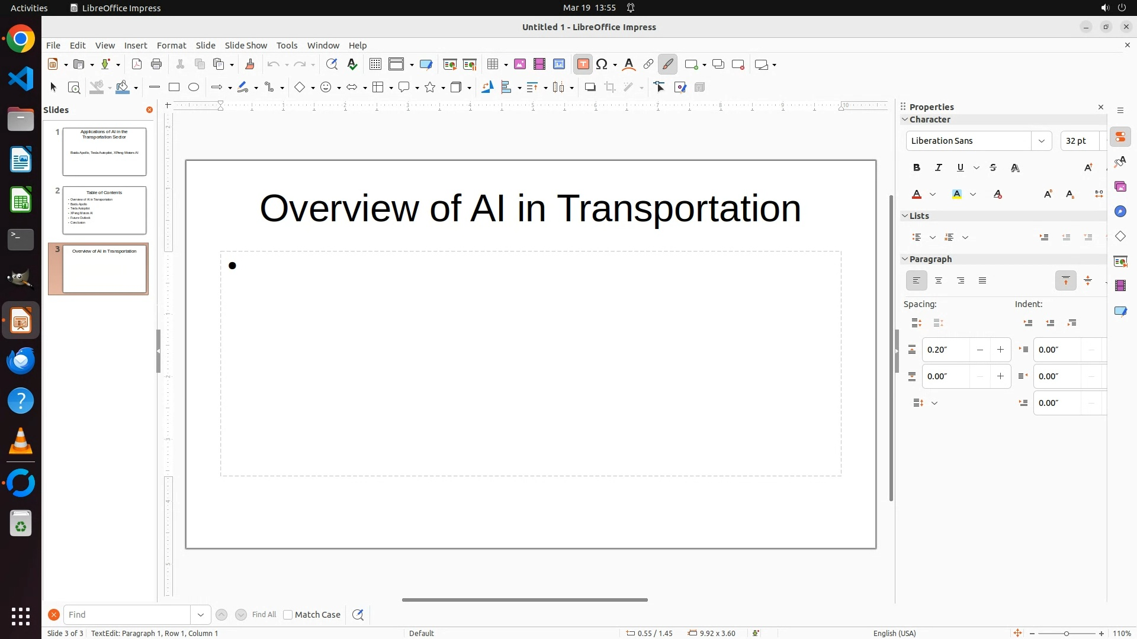This screenshot has height=639, width=1137.
Task: Open the Format menu
Action: pyautogui.click(x=171, y=46)
